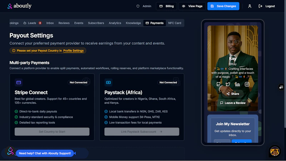Click the Leads notification badge
The width and height of the screenshot is (286, 161).
(40, 23)
